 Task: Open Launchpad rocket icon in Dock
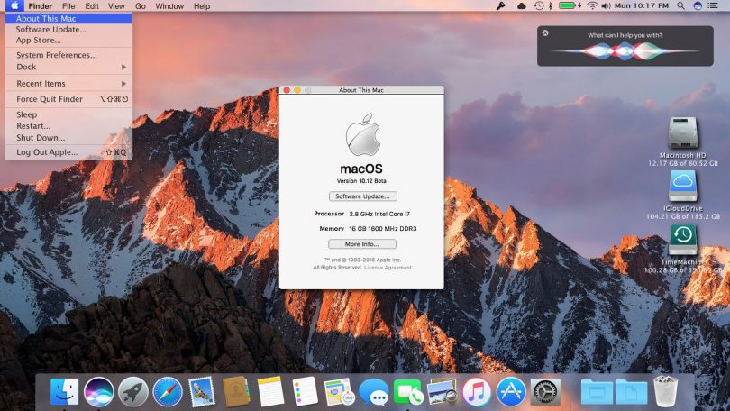coord(133,392)
